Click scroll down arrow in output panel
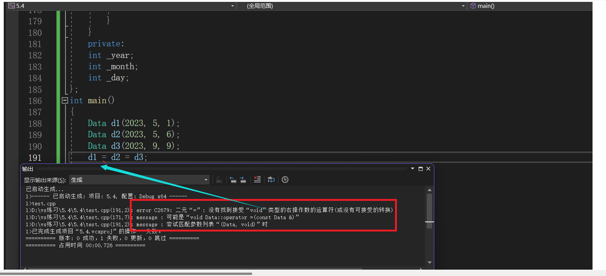606x276 pixels. click(429, 263)
